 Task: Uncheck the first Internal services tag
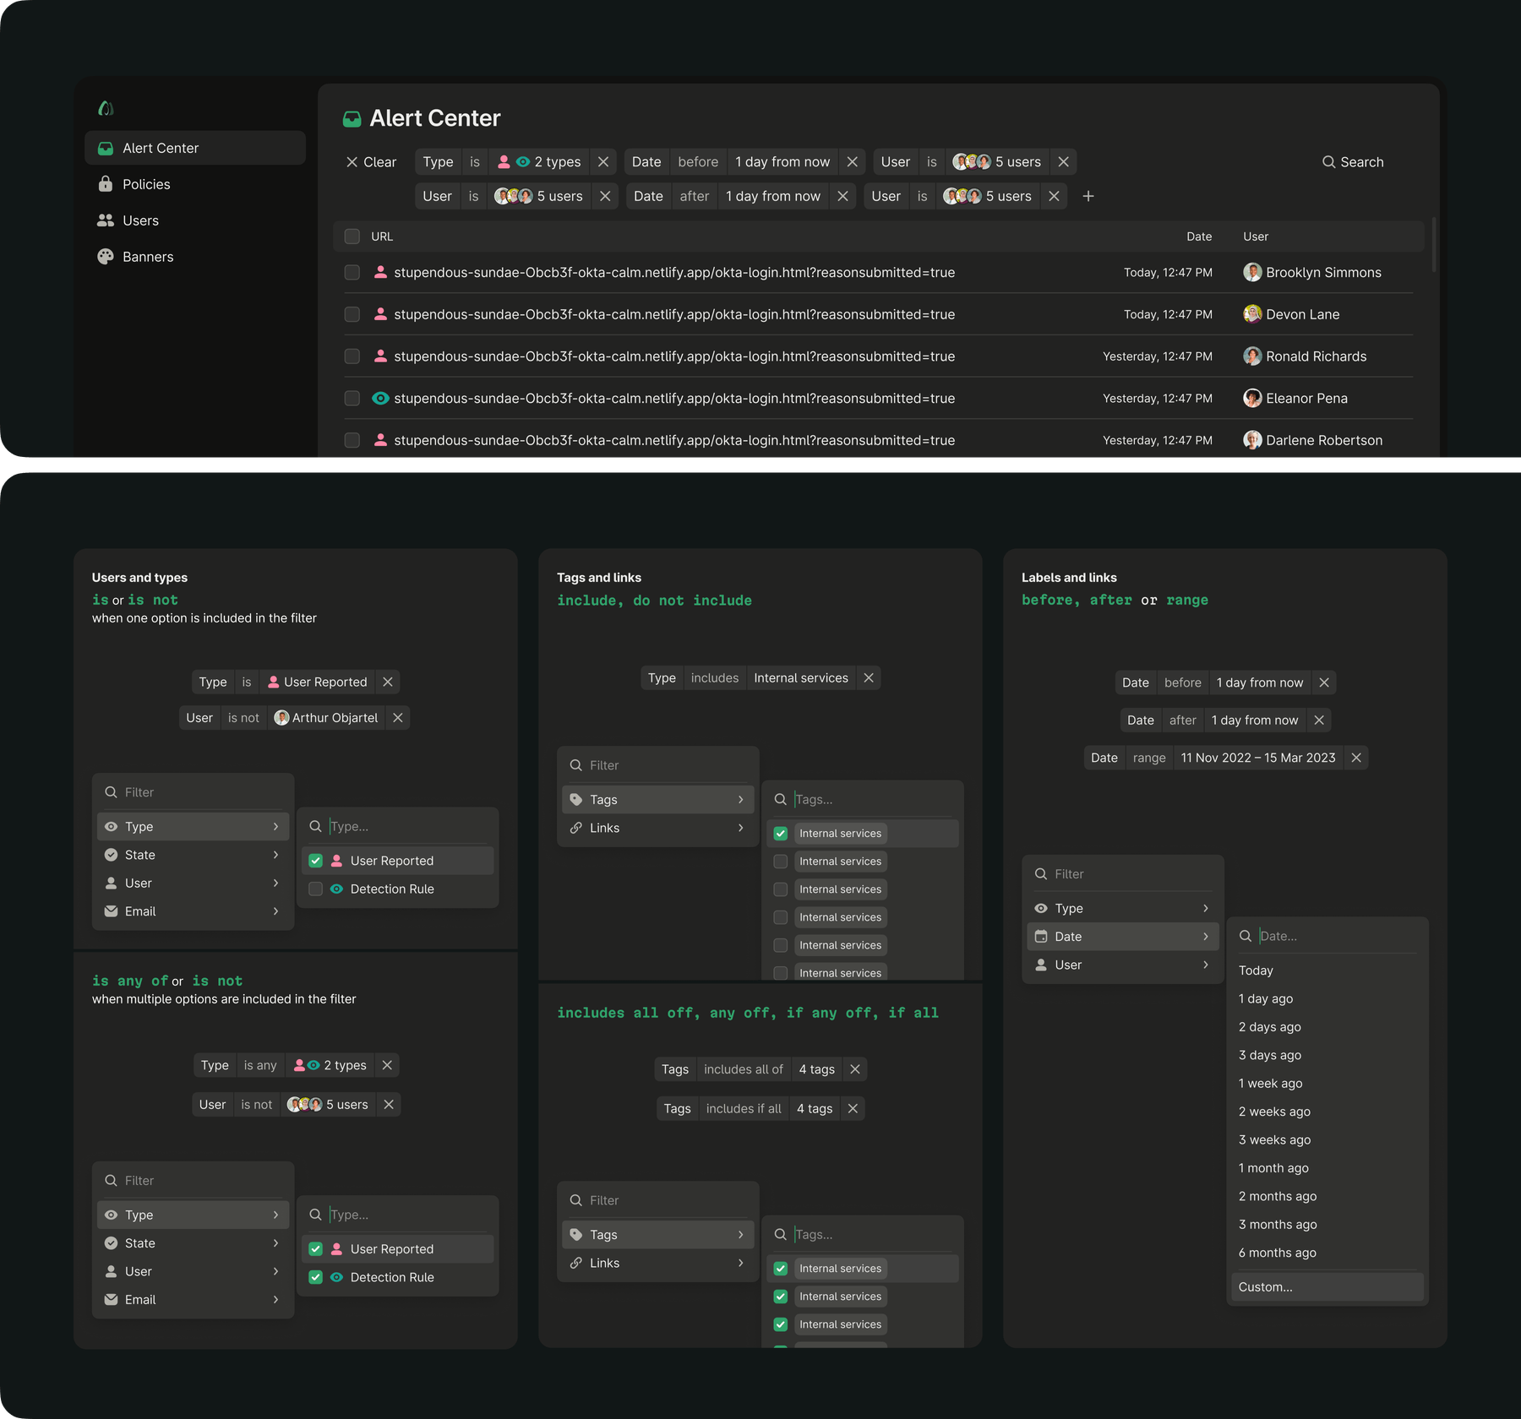pos(780,833)
